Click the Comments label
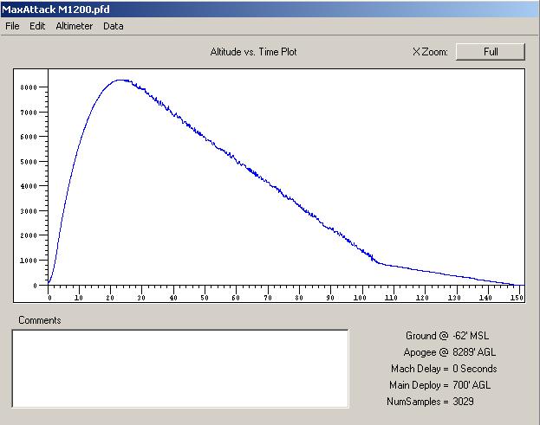 [x=40, y=320]
